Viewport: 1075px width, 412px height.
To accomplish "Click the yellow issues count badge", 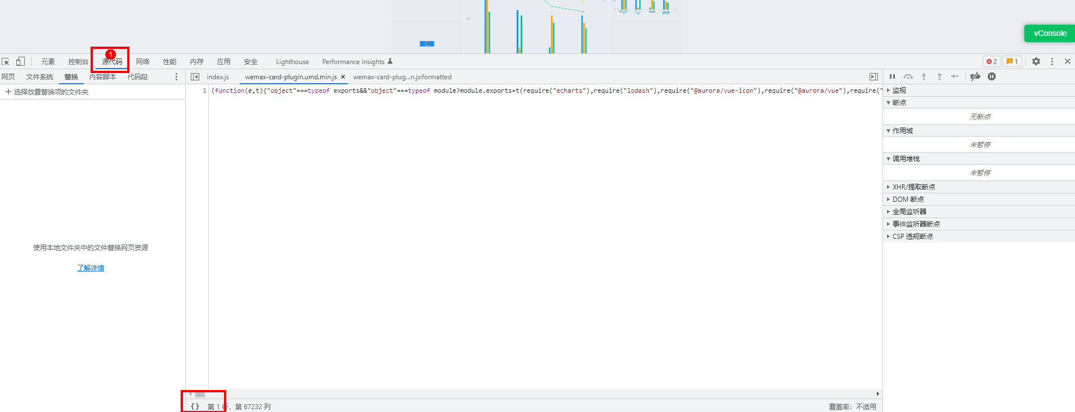I will point(1013,61).
